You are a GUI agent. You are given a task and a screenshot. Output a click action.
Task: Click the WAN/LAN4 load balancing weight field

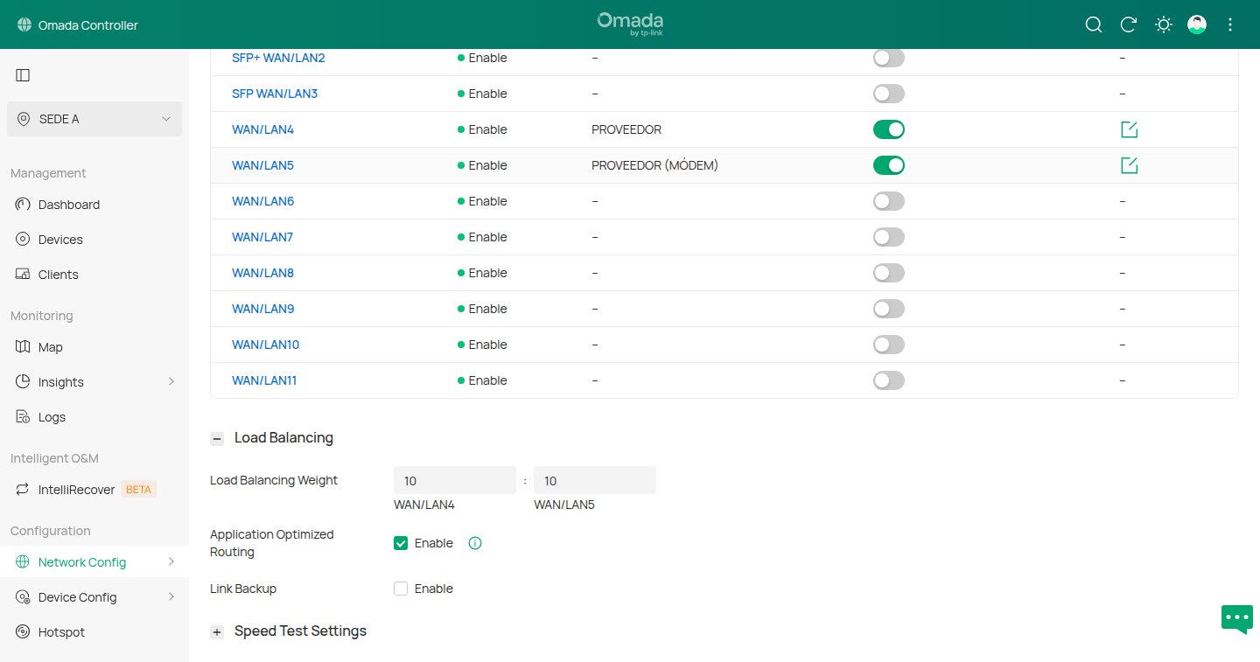[455, 481]
